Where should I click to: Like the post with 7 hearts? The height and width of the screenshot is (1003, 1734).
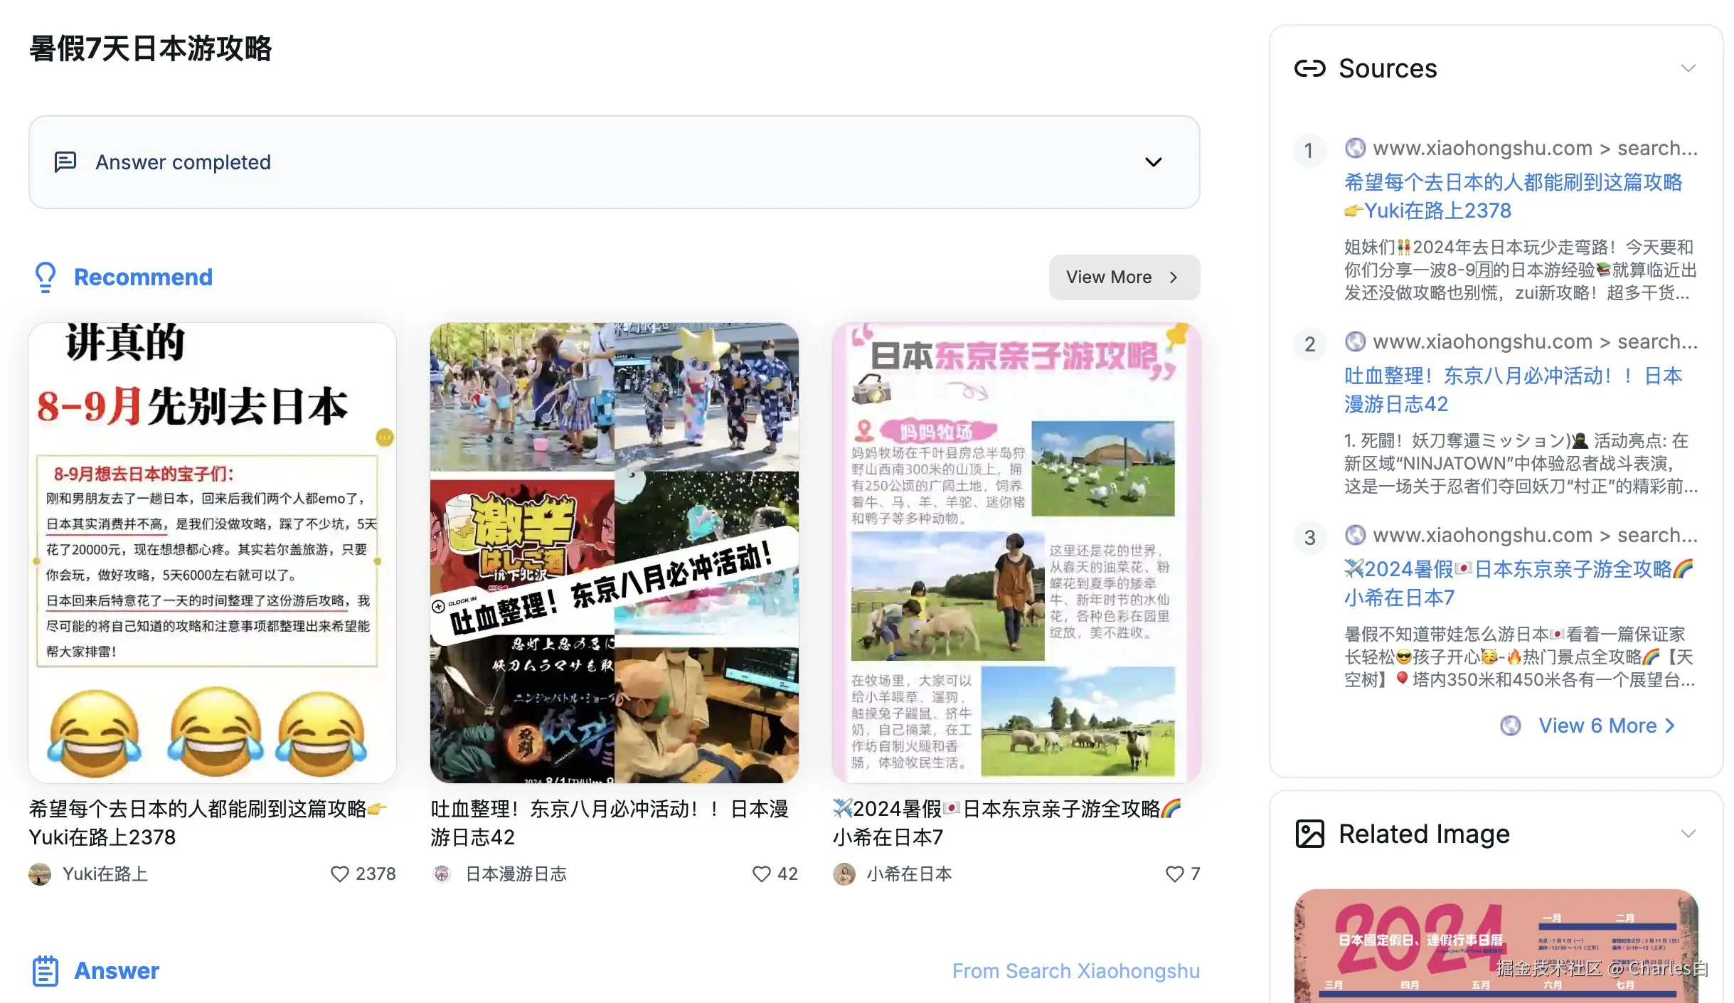[1175, 874]
